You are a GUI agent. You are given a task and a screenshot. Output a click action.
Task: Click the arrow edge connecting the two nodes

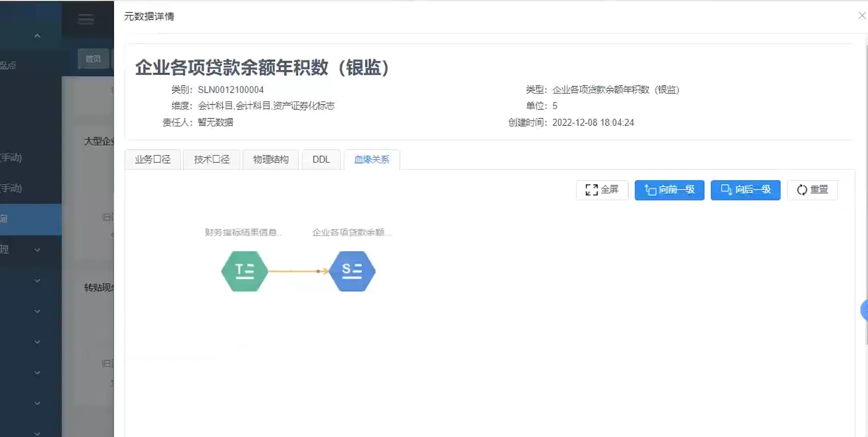click(x=298, y=271)
